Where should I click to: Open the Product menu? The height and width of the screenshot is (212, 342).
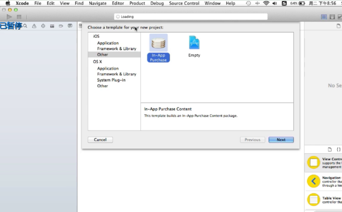(137, 3)
